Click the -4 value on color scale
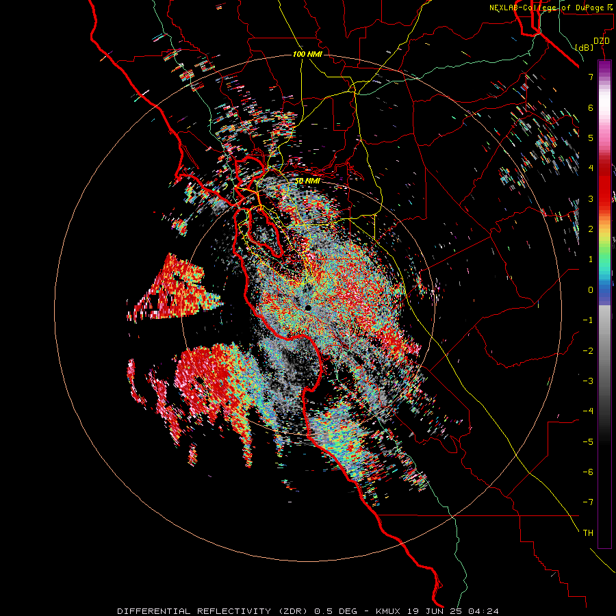 [x=588, y=411]
